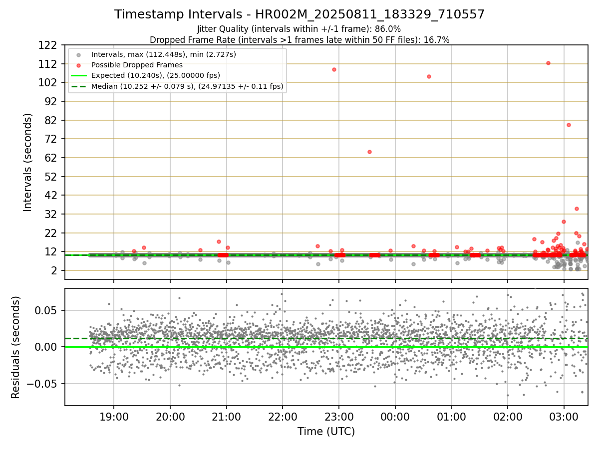Image resolution: width=599 pixels, height=449 pixels.
Task: Click the 21:00 tick label on the time axis
Action: 227,417
